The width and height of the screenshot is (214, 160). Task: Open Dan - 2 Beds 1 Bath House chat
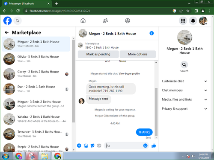tap(36, 89)
